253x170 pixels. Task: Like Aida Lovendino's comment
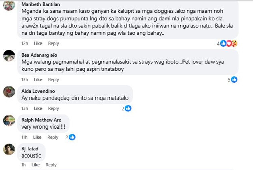point(38,108)
